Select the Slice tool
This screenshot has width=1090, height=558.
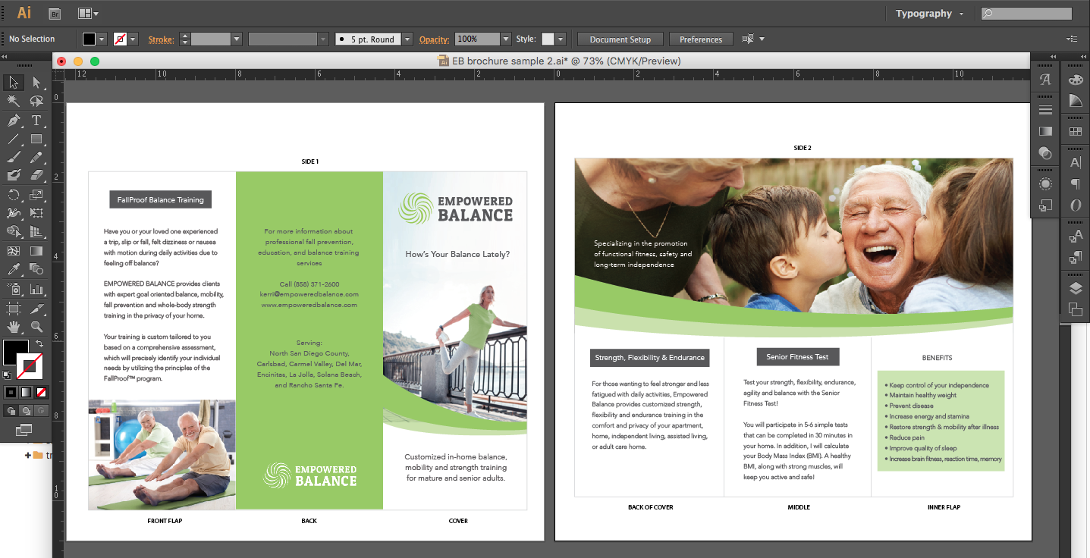pos(36,309)
